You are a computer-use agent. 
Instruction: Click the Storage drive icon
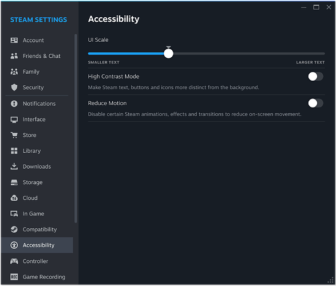click(x=14, y=182)
